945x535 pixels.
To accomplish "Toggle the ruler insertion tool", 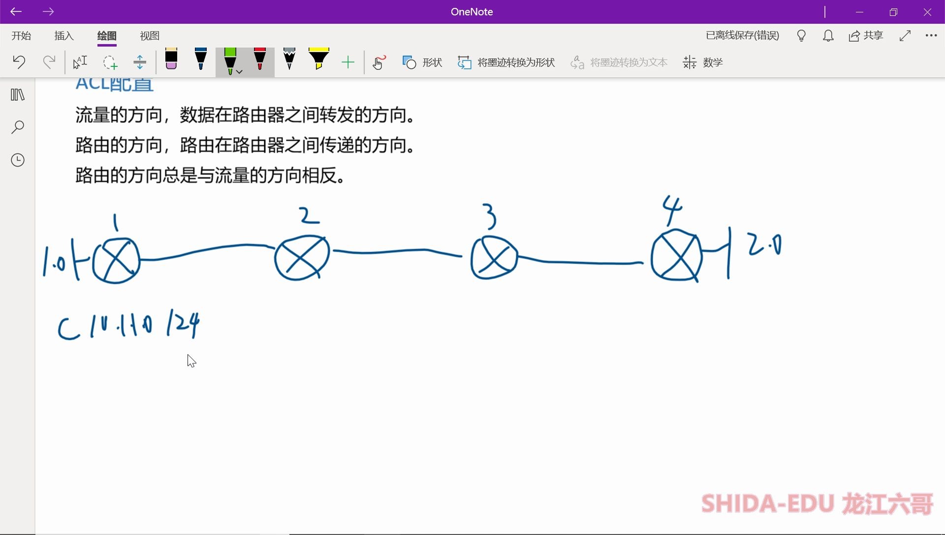I will click(140, 61).
